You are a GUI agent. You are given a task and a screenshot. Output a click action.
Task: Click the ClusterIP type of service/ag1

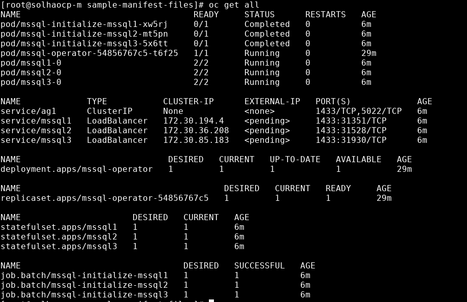110,111
